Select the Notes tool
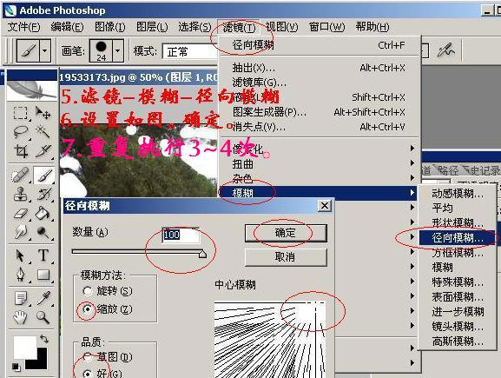This screenshot has height=378, width=501. (x=20, y=298)
